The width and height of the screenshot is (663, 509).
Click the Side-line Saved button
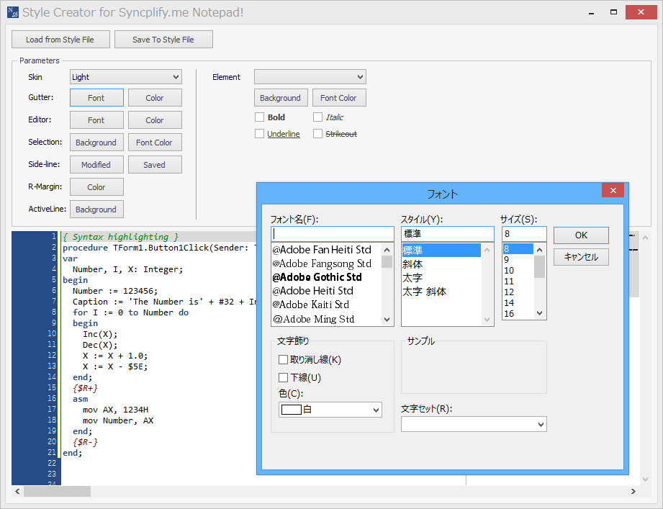(x=155, y=165)
